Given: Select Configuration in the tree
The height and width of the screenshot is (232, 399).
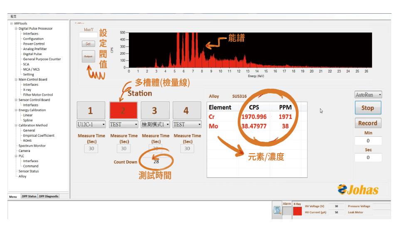Looking at the screenshot, I should 33,39.
